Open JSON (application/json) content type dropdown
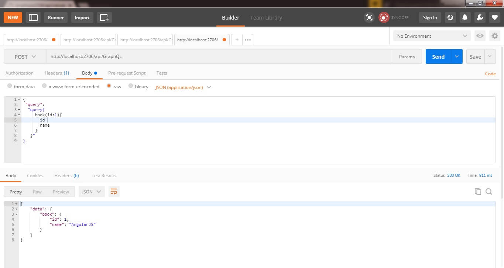504x268 pixels. click(x=183, y=87)
